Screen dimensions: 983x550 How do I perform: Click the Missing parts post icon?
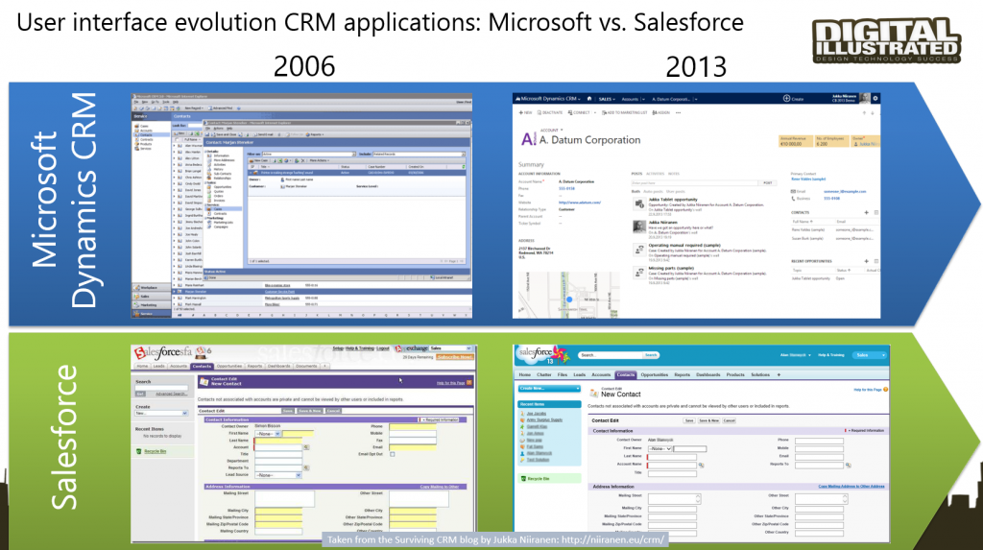638,273
